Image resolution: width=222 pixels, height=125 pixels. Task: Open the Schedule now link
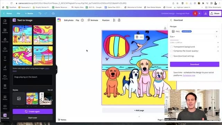(189, 75)
